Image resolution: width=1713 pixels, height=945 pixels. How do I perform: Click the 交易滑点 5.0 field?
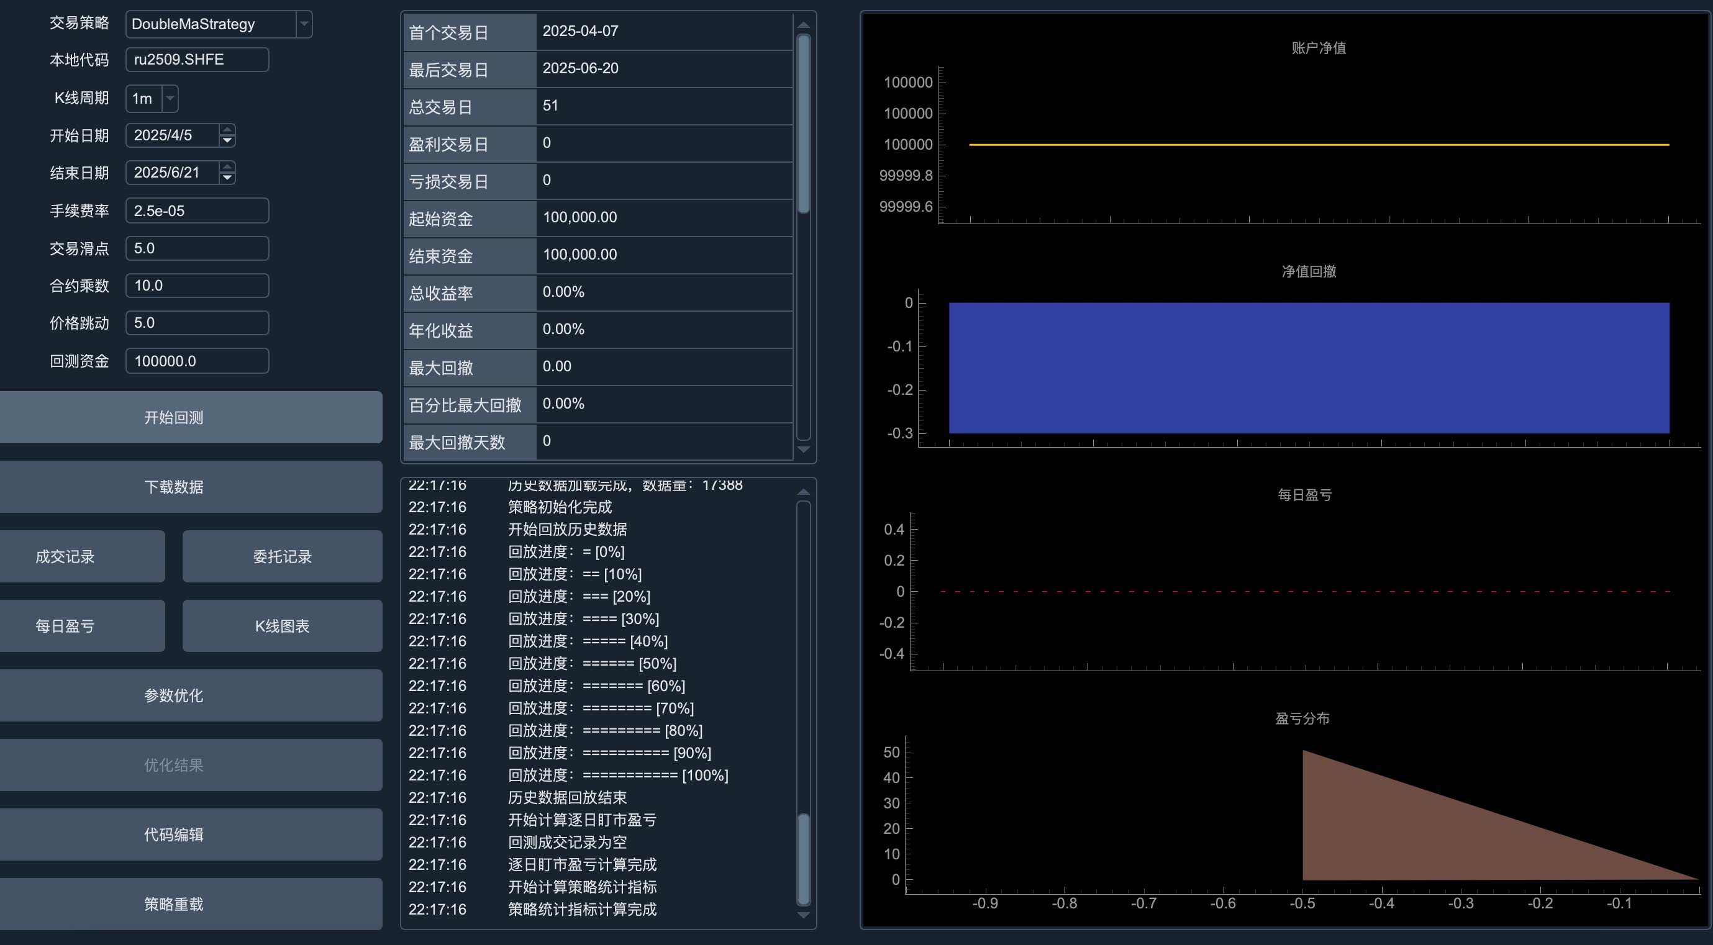click(x=197, y=248)
